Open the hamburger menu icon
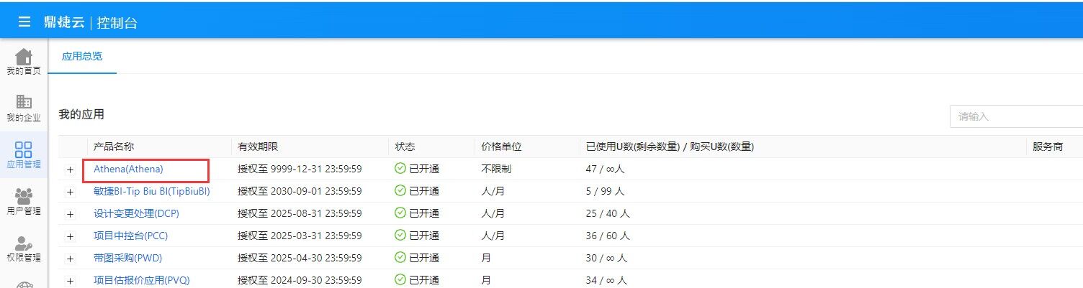 24,22
